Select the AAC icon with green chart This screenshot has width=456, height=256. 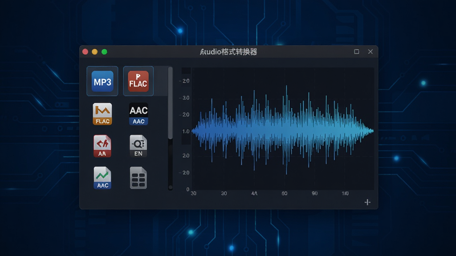coord(102,178)
